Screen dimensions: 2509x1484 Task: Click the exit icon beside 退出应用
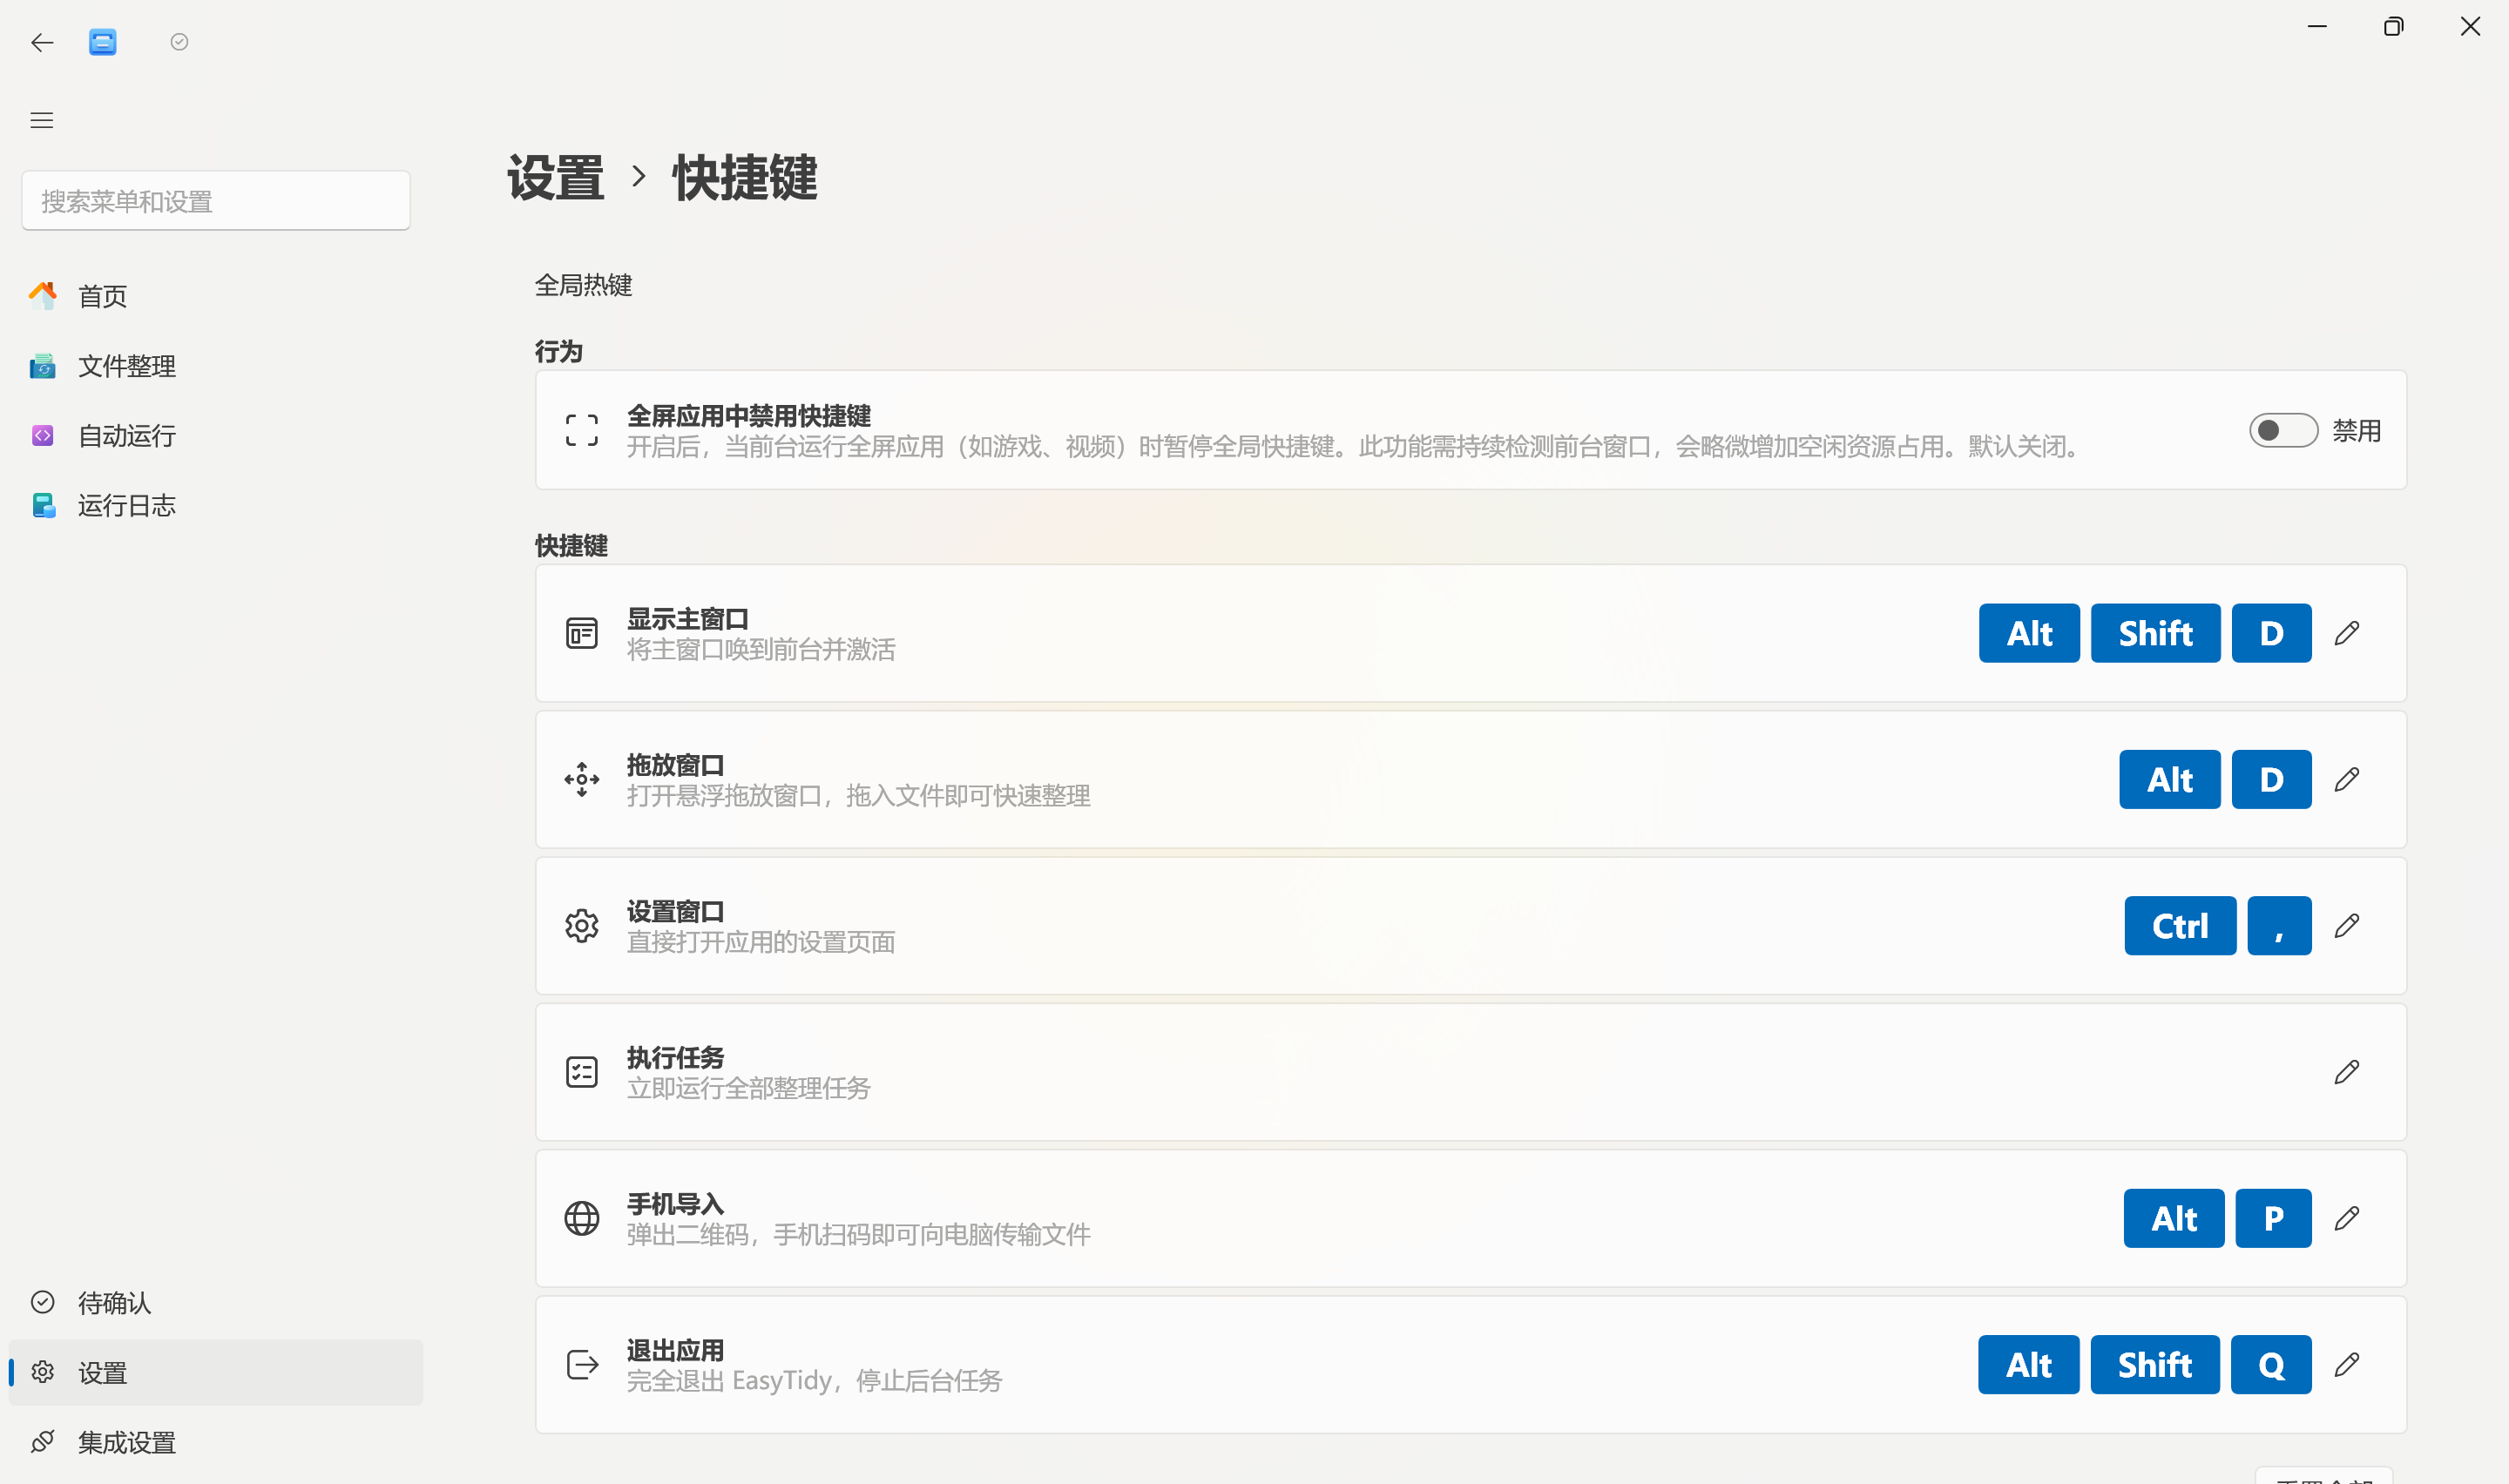(582, 1365)
